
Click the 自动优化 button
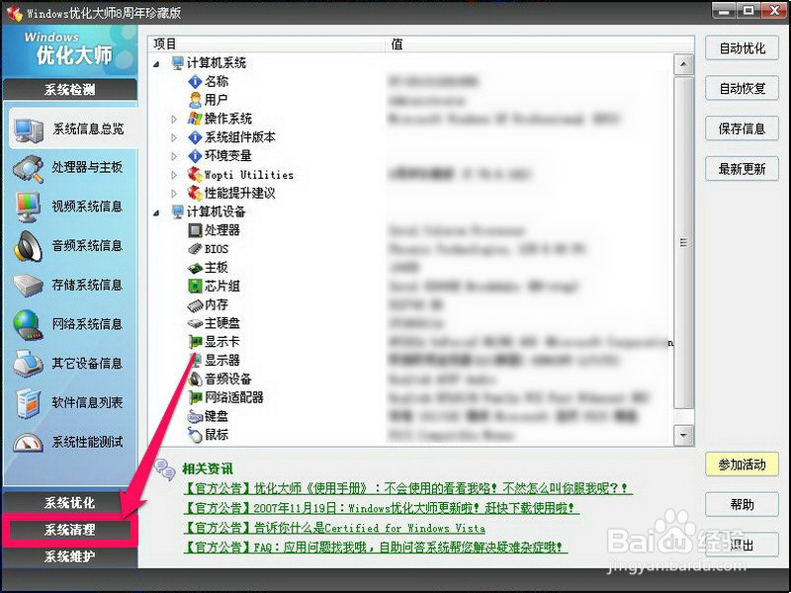tap(742, 48)
